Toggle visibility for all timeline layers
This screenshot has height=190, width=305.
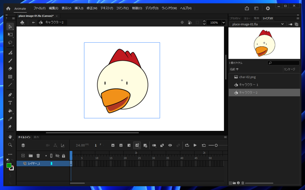(x=57, y=156)
